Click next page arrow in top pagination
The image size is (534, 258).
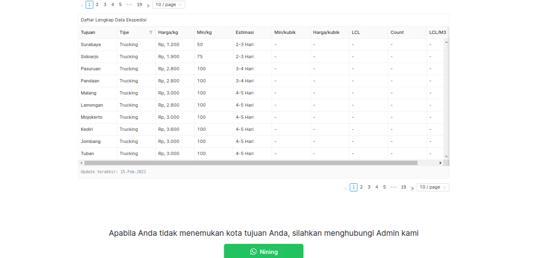pyautogui.click(x=148, y=6)
